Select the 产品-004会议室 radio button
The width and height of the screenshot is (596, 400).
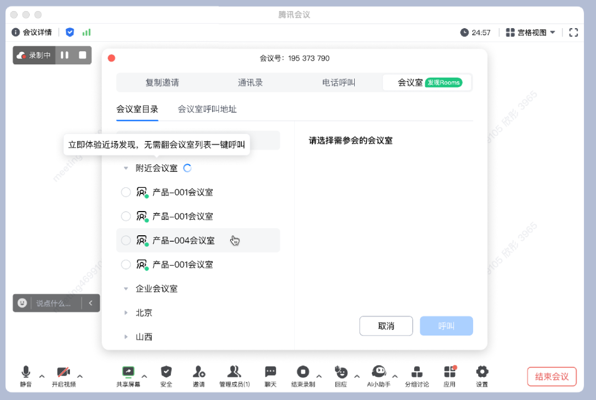[x=126, y=240]
